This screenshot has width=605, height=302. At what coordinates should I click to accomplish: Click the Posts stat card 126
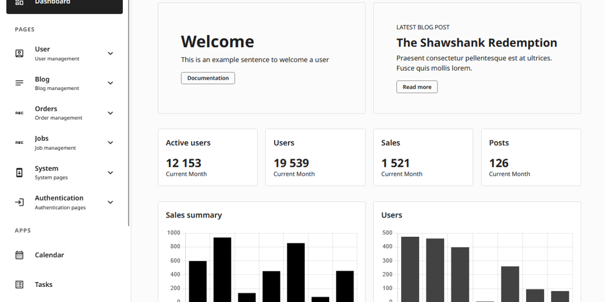click(531, 158)
